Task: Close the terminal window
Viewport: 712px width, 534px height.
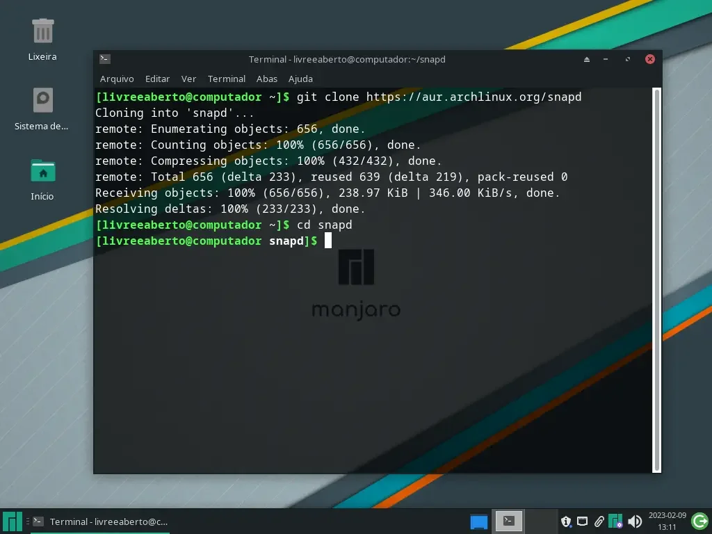Action: click(x=650, y=59)
